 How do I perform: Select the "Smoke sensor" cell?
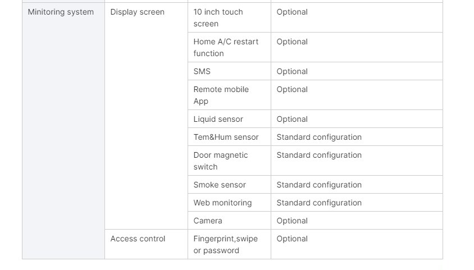pyautogui.click(x=220, y=185)
